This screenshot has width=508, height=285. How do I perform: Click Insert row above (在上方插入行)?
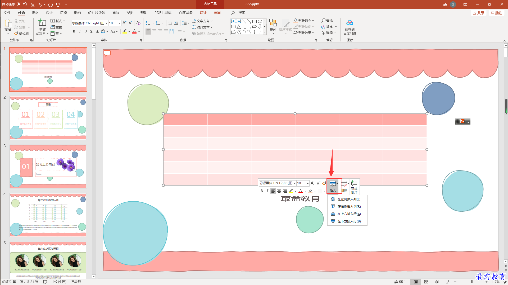[347, 214]
